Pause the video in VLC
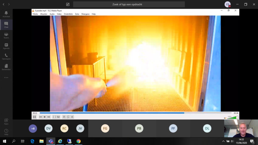This screenshot has height=145, width=258. coord(35,117)
